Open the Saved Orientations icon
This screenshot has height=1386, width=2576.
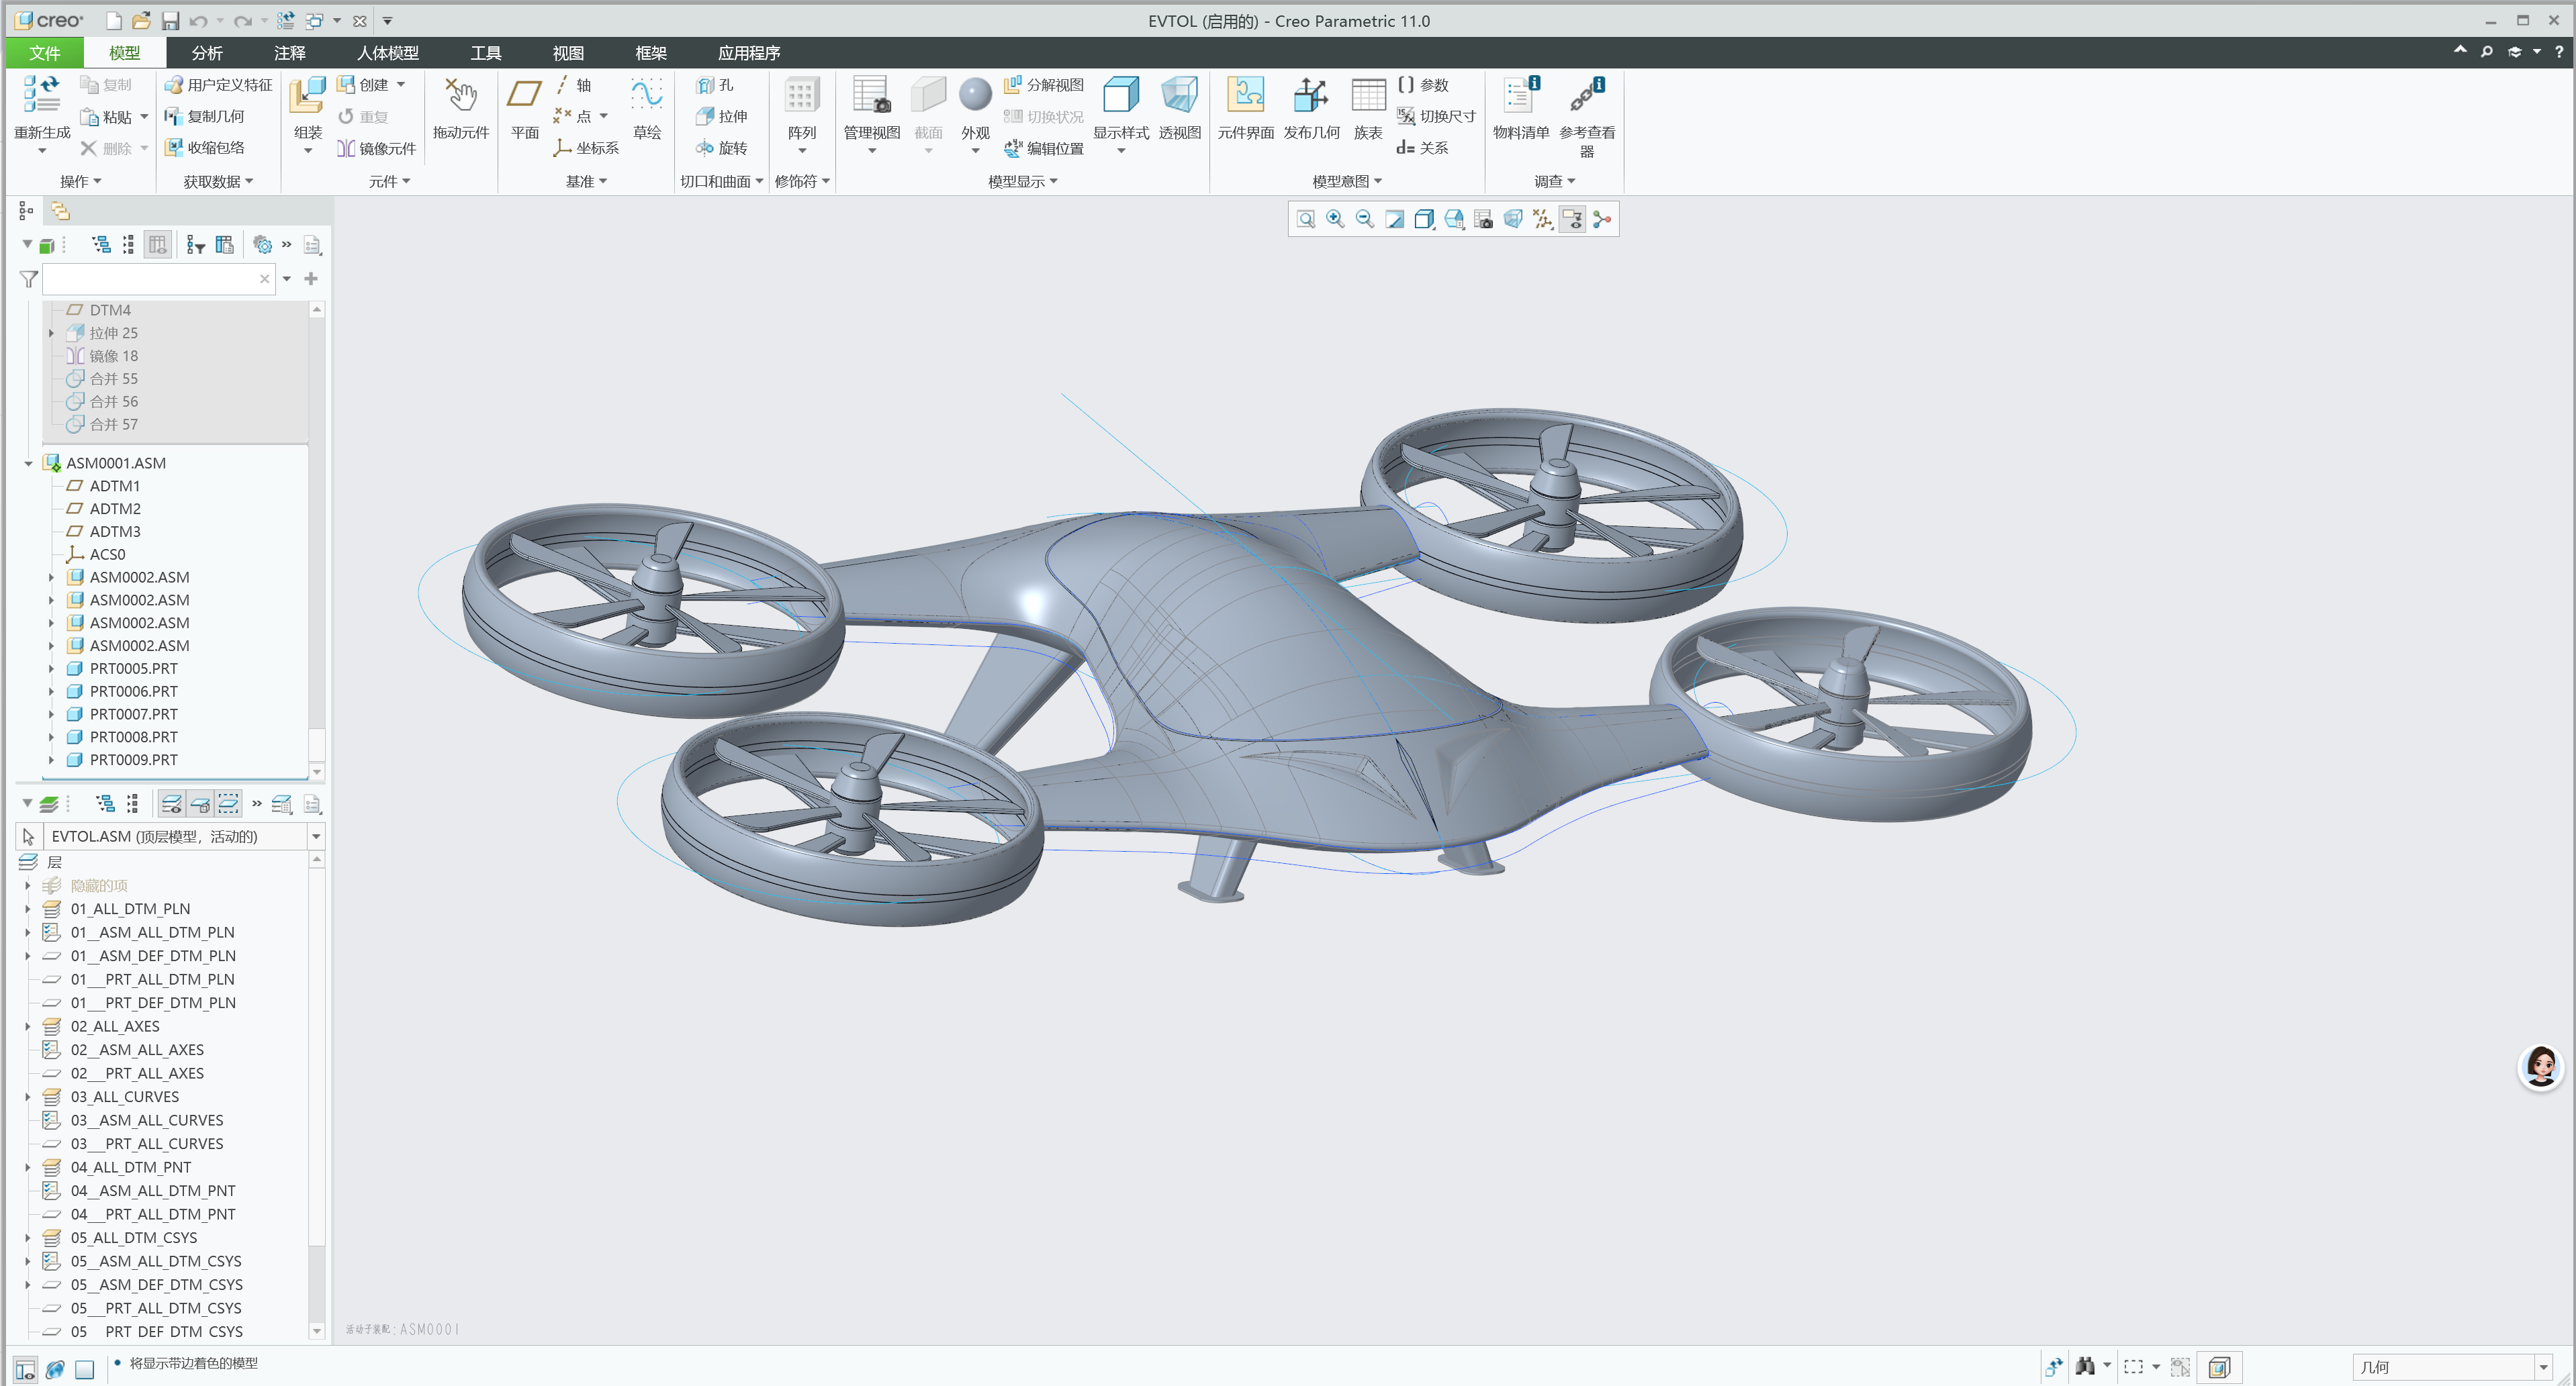[x=1454, y=219]
